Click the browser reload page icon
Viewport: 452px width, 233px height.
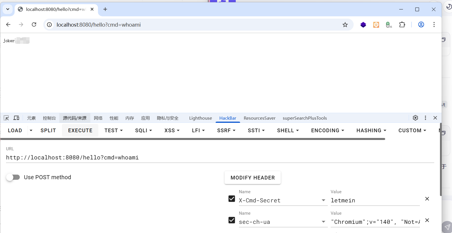pyautogui.click(x=34, y=25)
